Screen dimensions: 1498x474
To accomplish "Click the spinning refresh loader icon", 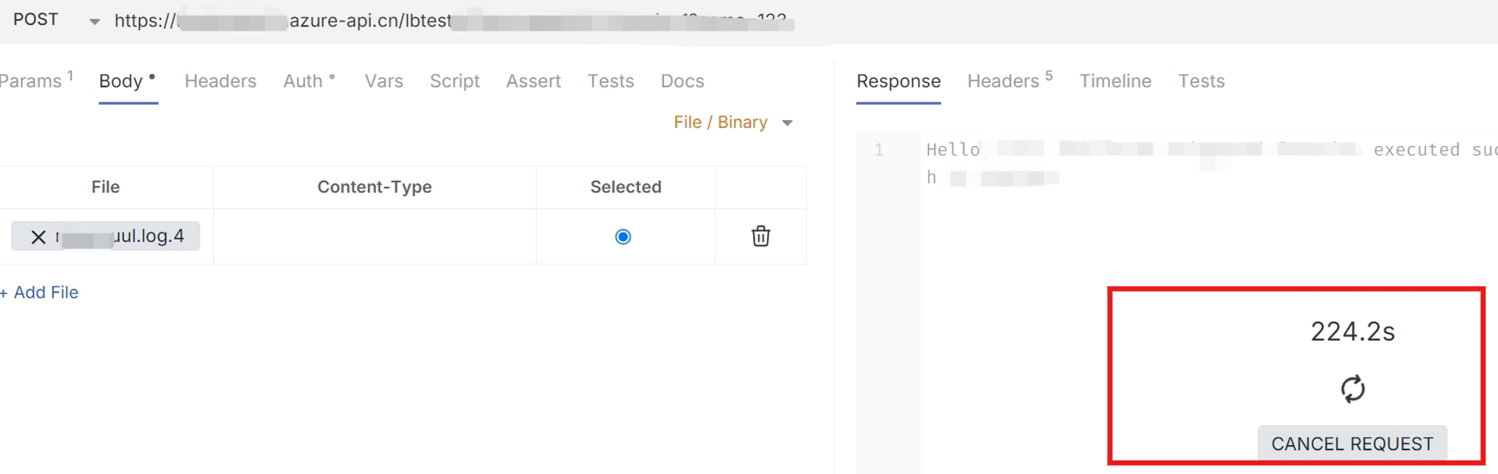I will 1353,389.
